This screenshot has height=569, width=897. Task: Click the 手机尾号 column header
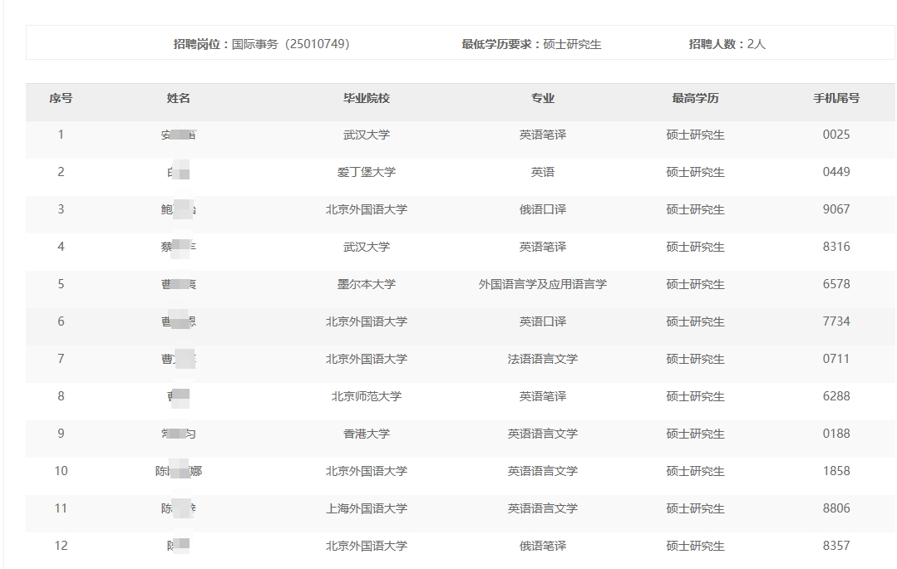tap(835, 98)
